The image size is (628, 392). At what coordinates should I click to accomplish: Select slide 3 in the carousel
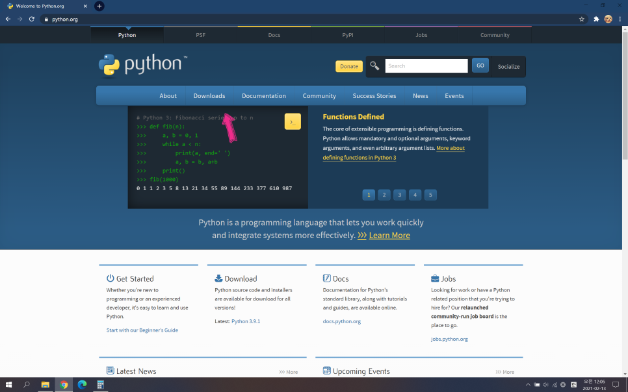400,195
